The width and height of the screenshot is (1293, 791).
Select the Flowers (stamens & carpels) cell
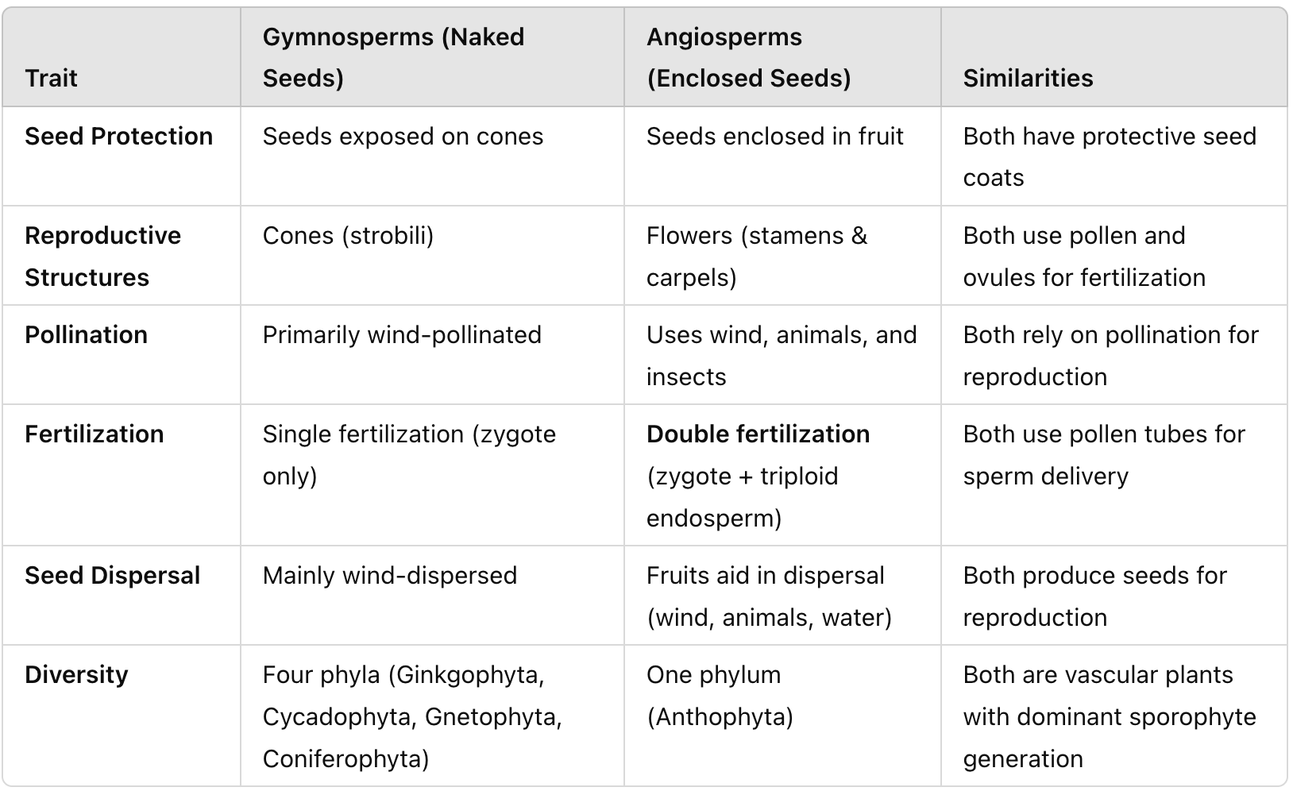[x=756, y=256]
